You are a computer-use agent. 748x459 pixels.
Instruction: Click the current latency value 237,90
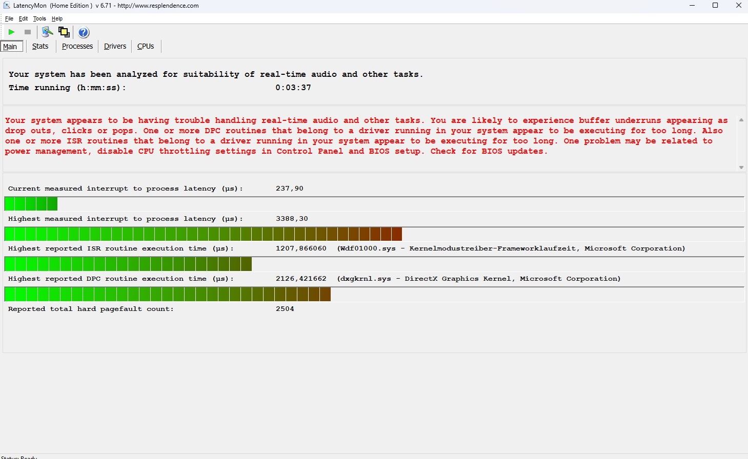(290, 189)
